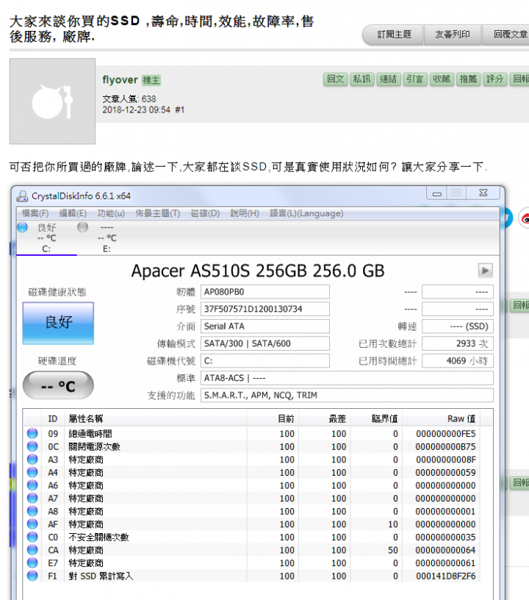529x600 pixels.
Task: Click the power-on hours value 4069 小時
Action: coord(458,361)
